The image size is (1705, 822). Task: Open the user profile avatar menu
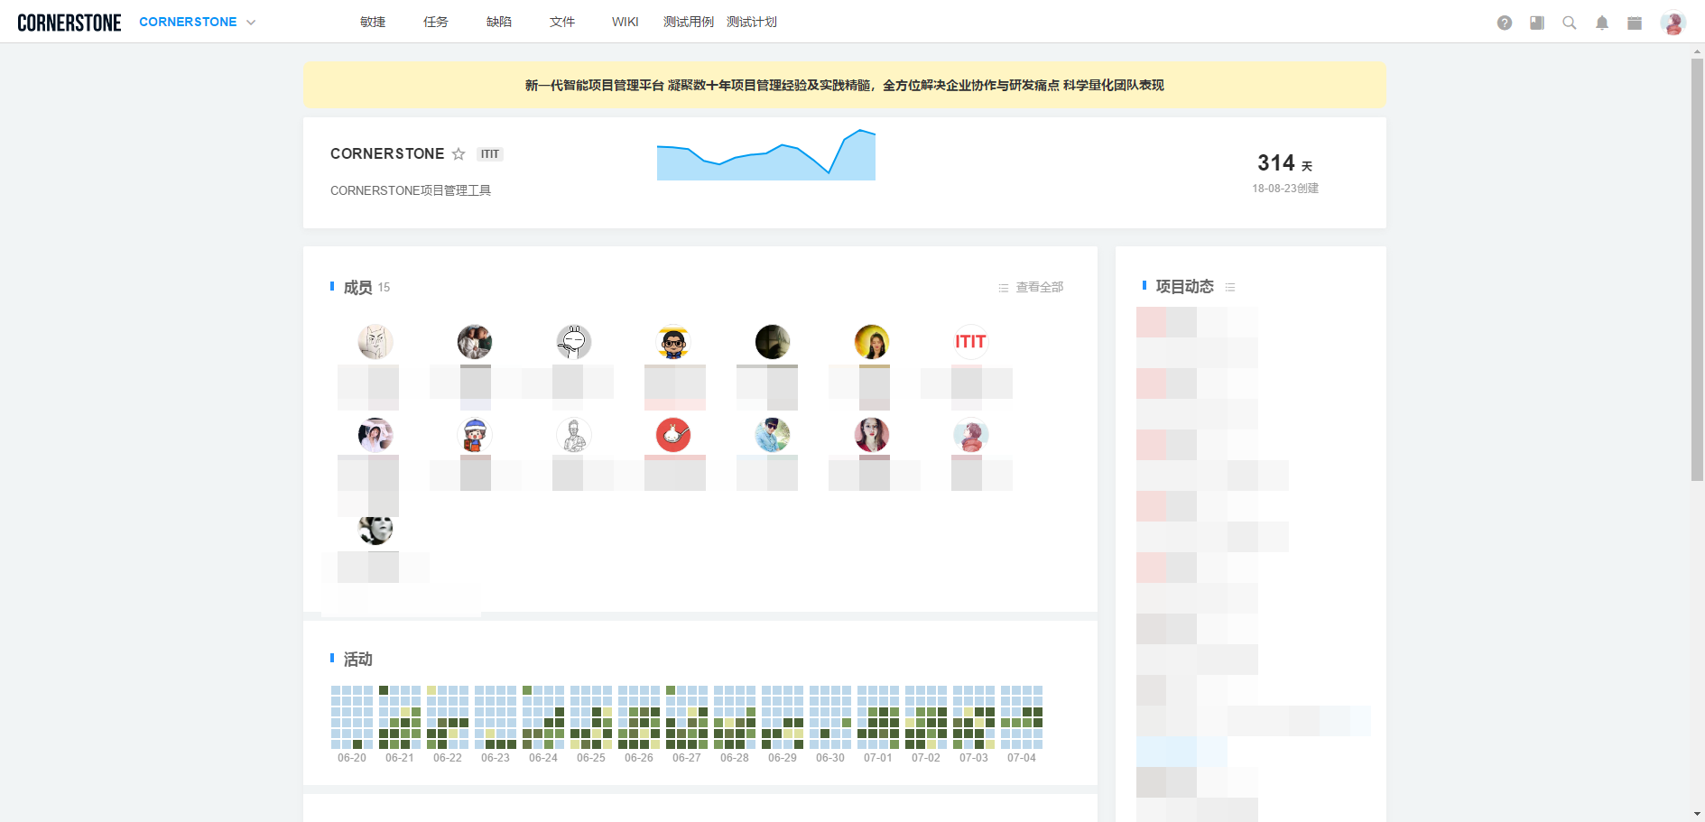1673,23
